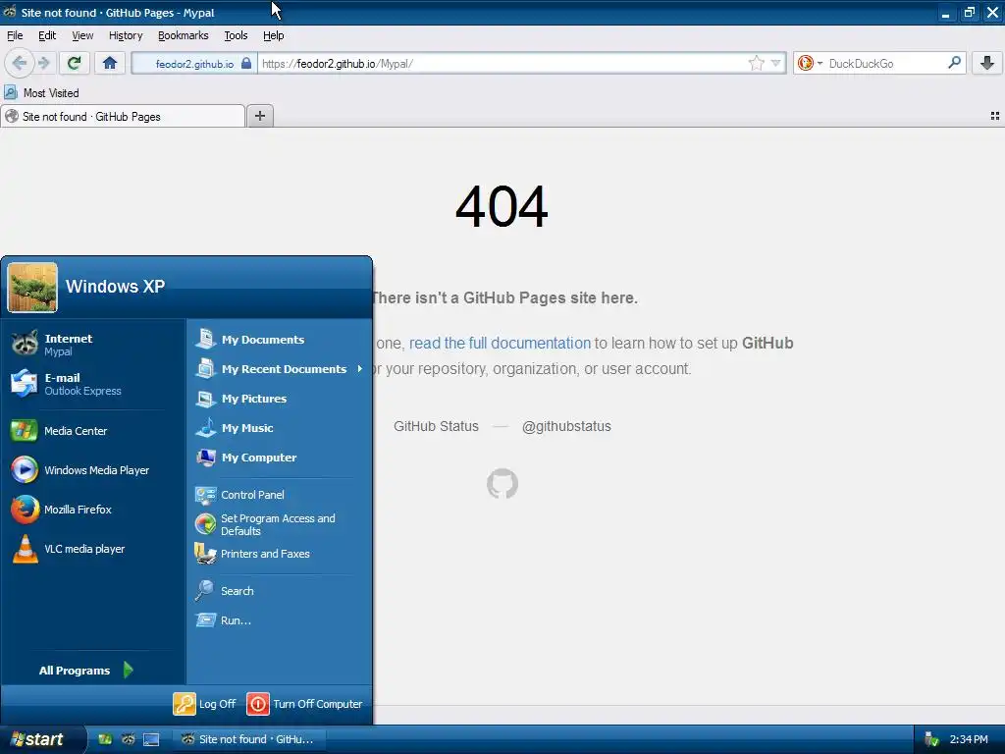Click the GitHub octocat logo
The image size is (1005, 754).
[502, 484]
